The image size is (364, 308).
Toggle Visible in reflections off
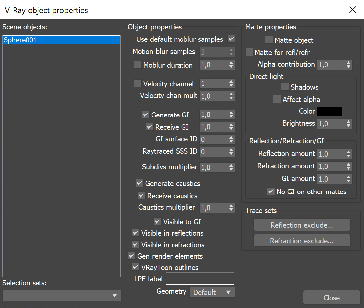[x=136, y=233]
